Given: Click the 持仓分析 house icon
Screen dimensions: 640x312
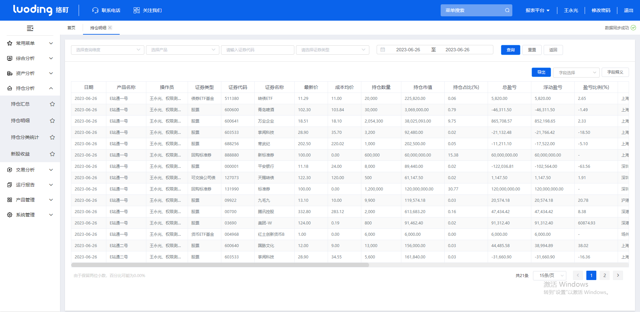Looking at the screenshot, I should (10, 88).
